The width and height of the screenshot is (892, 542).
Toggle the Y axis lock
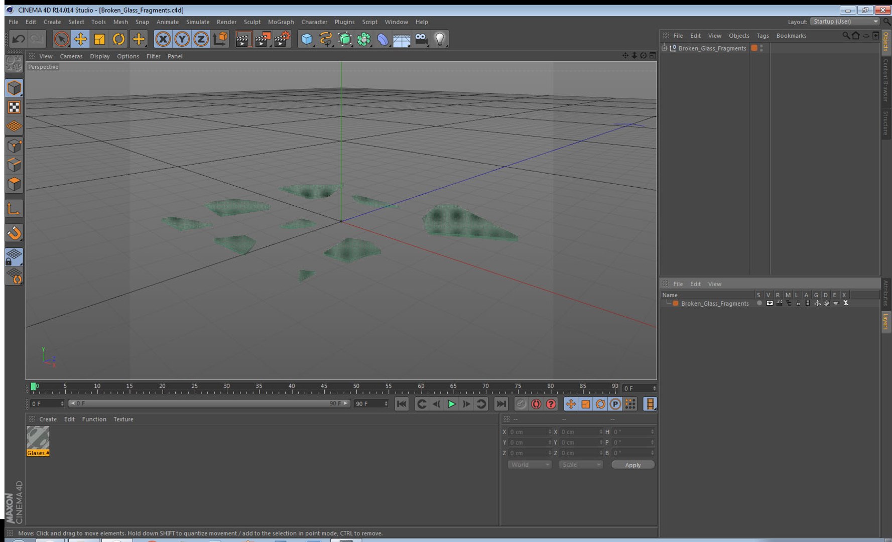(x=182, y=39)
